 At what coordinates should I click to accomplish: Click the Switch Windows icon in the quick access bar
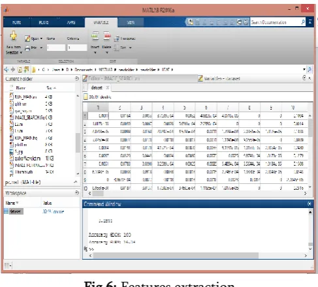tap(239, 22)
